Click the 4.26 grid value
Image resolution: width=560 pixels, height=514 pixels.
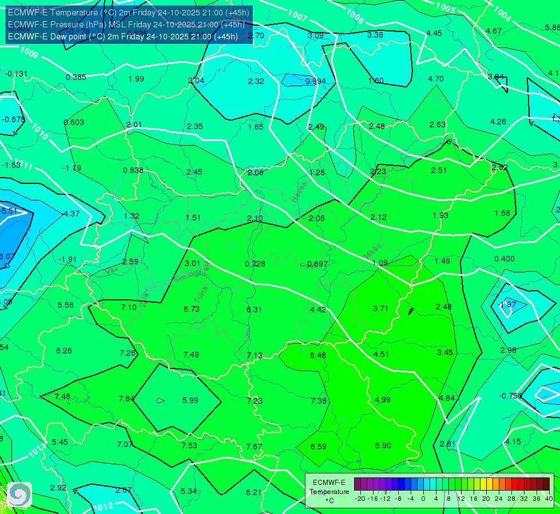tap(498, 122)
